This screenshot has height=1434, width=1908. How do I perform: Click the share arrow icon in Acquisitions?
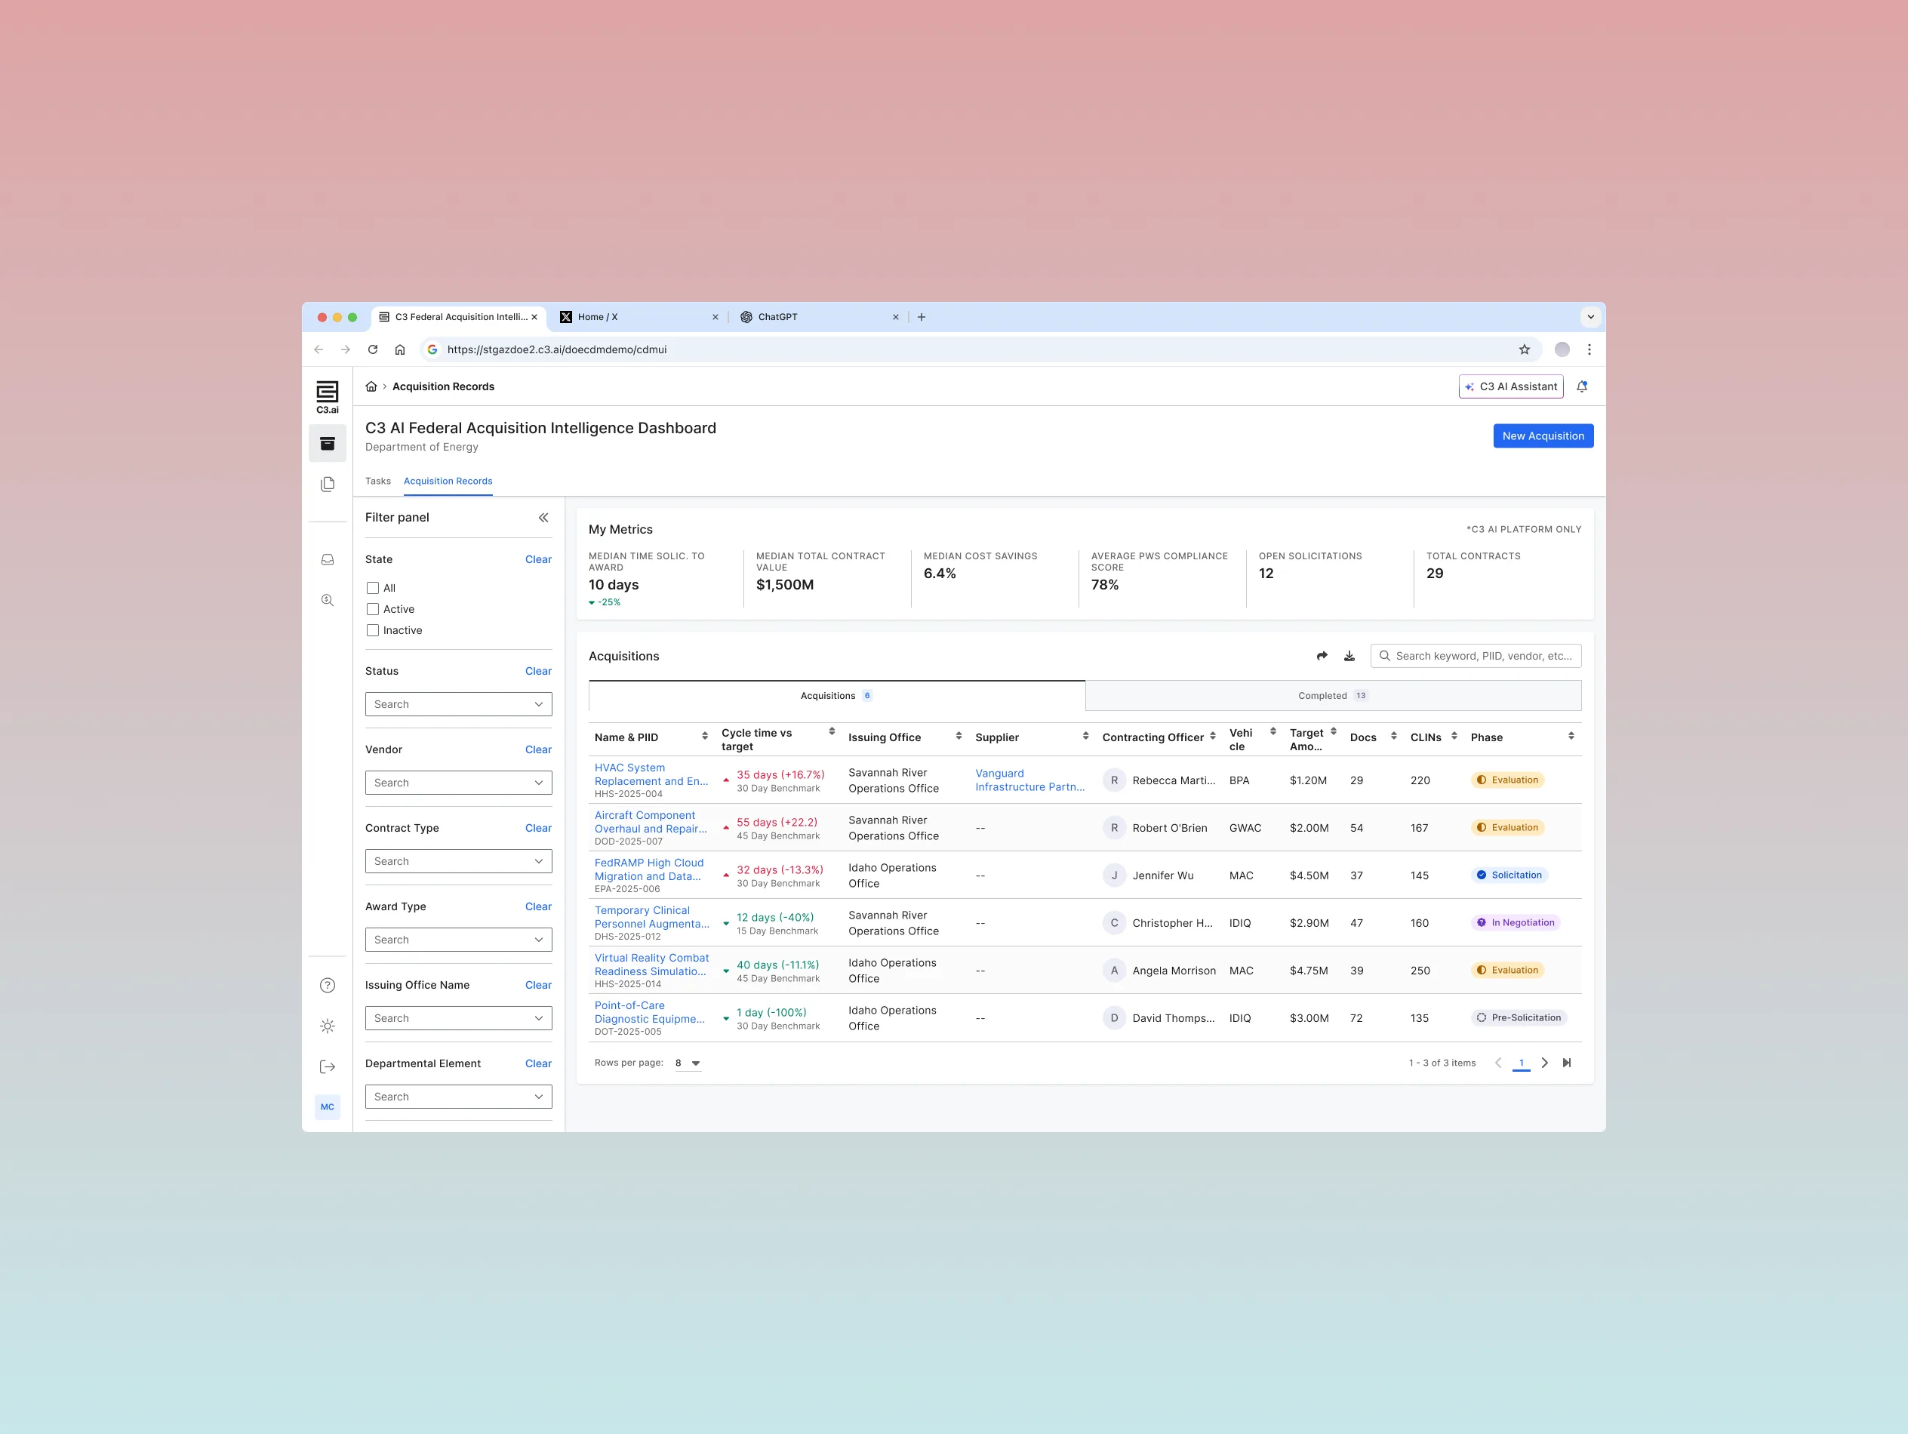click(1322, 656)
